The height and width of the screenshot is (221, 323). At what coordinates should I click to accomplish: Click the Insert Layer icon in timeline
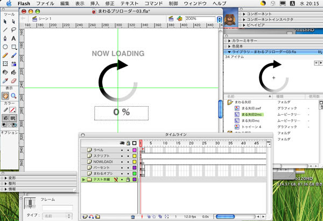[x=85, y=217]
